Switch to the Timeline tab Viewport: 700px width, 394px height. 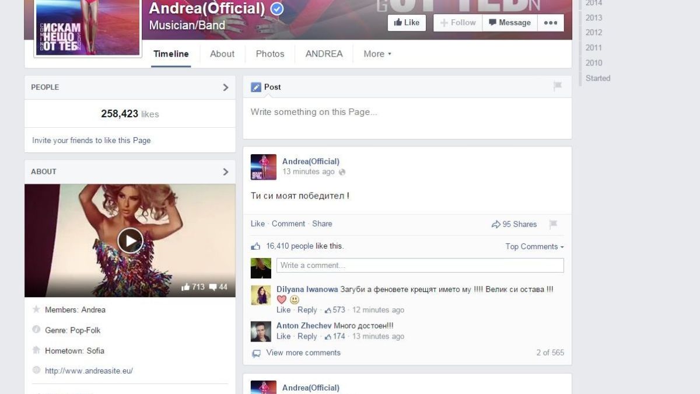coord(171,54)
